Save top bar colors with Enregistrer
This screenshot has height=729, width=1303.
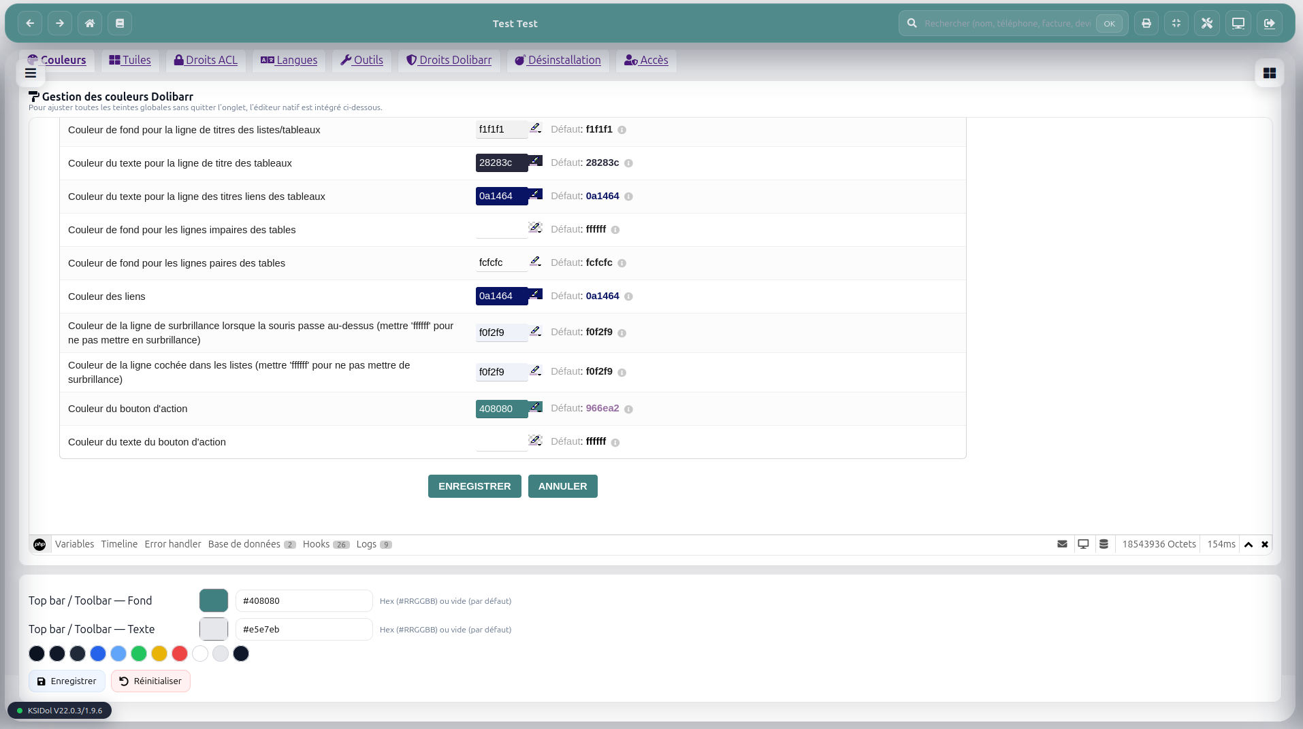click(x=67, y=681)
